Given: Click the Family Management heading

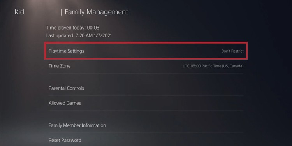Looking at the screenshot, I should coord(96,12).
